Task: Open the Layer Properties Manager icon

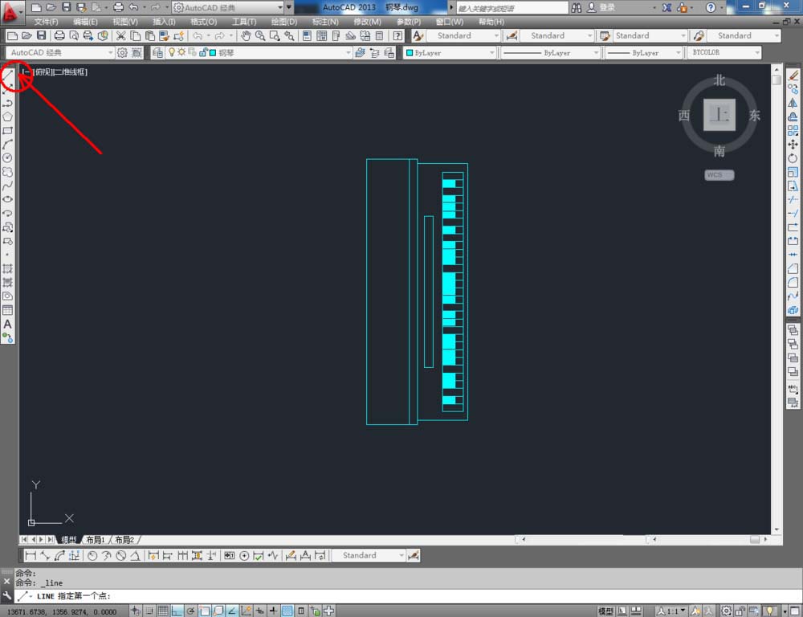Action: 157,52
